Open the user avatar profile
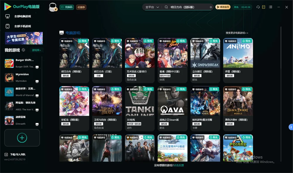293x173 pixels. (53, 7)
